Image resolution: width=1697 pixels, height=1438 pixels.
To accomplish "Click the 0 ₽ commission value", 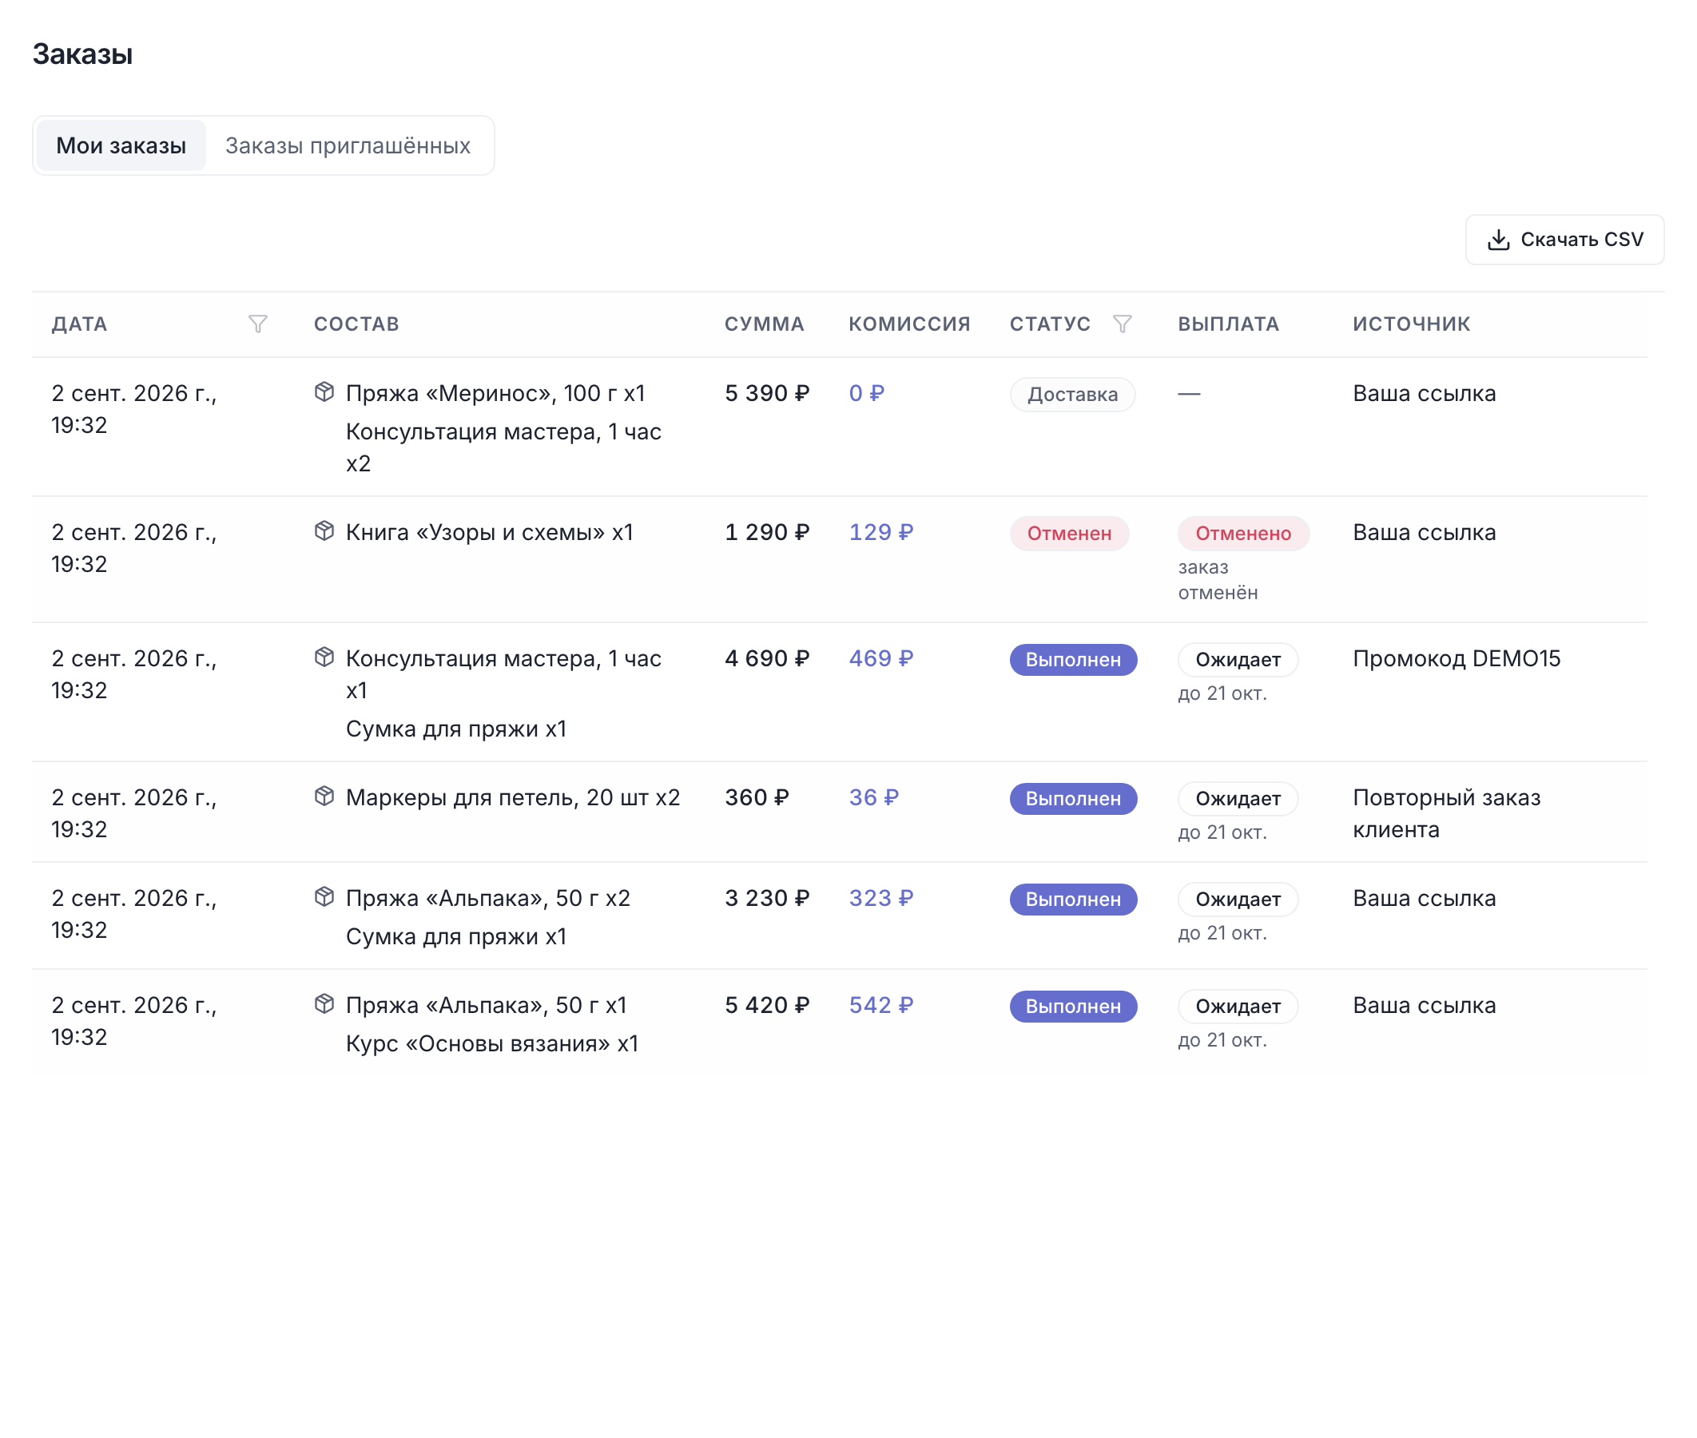I will (x=866, y=394).
